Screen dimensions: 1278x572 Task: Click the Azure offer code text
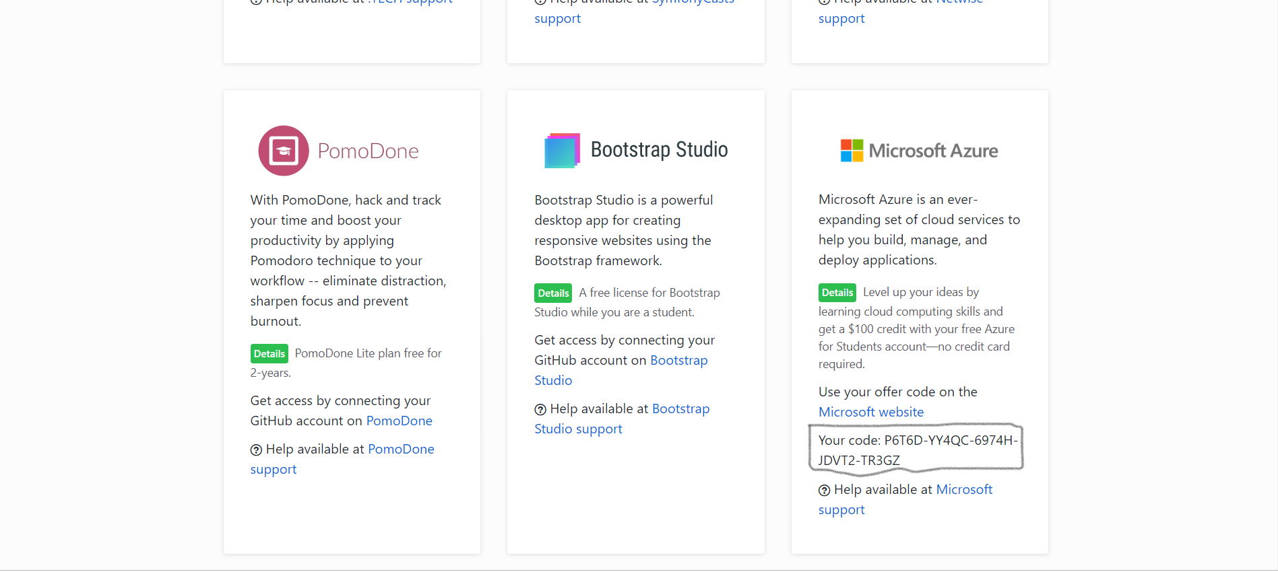tap(916, 450)
